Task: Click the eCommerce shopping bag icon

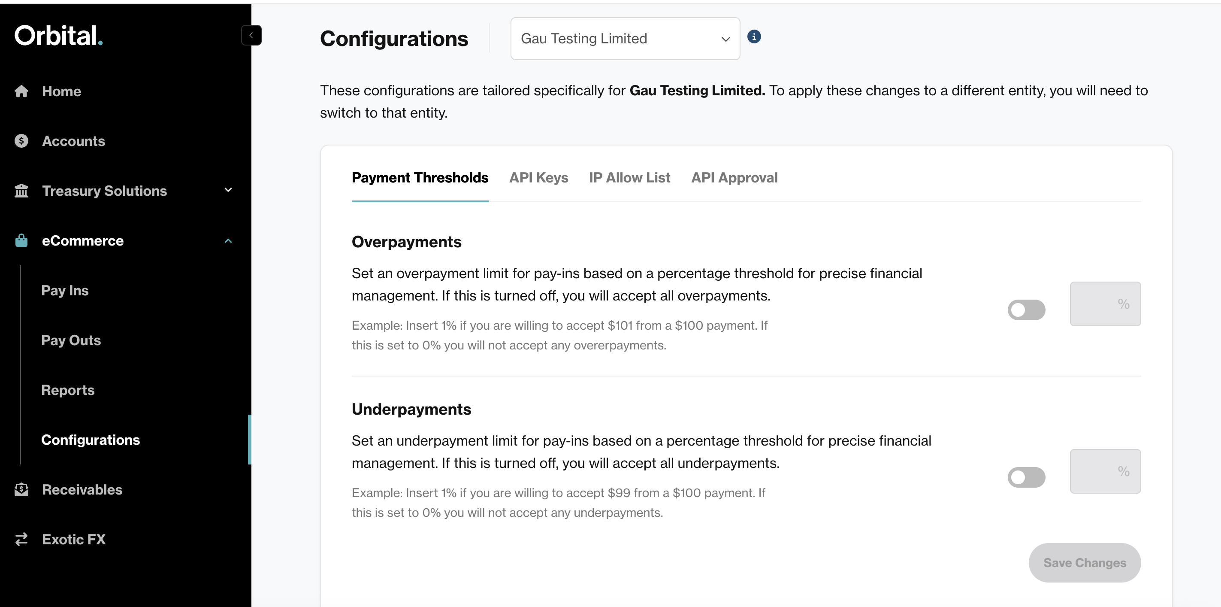Action: 21,240
